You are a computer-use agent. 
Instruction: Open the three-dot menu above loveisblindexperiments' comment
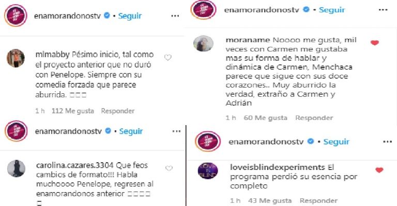[387, 142]
